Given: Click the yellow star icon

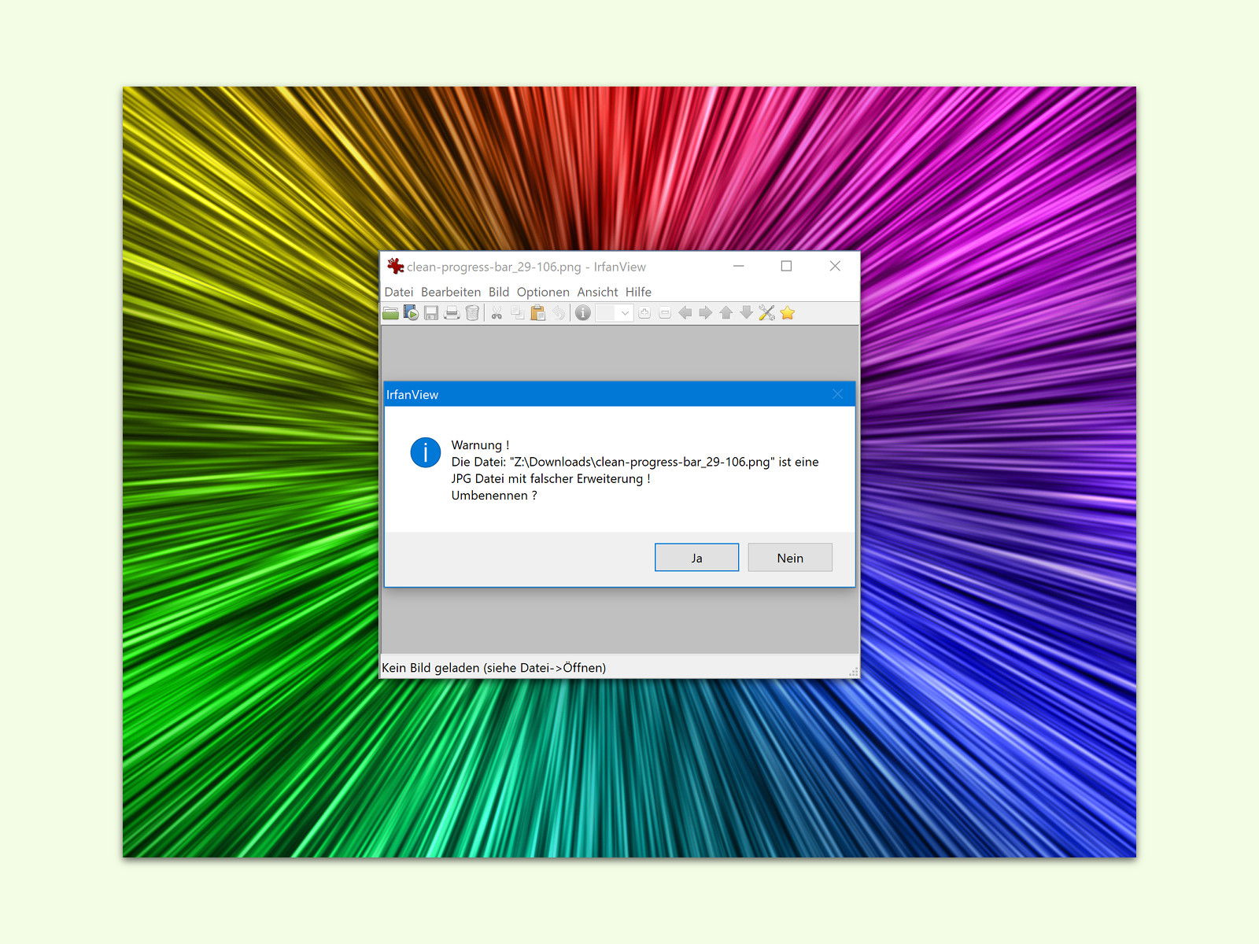Looking at the screenshot, I should coord(788,313).
